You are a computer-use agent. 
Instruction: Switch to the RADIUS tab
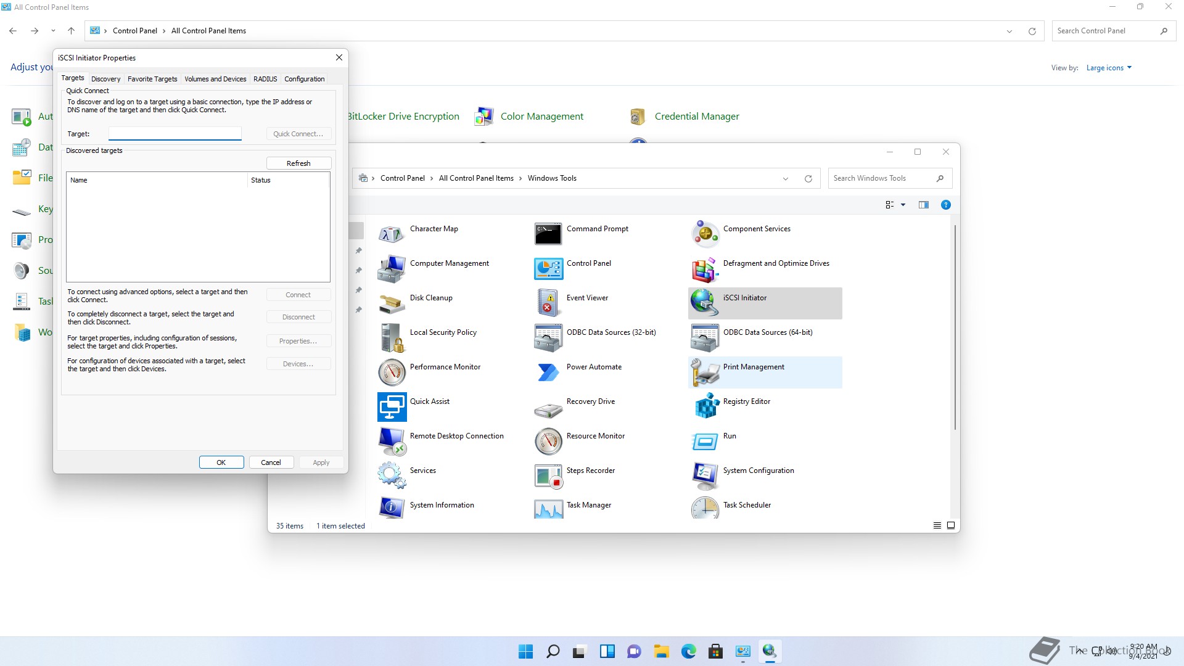point(265,79)
